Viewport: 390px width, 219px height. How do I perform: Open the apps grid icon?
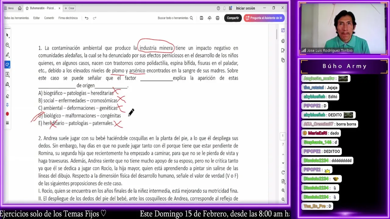(x=231, y=8)
